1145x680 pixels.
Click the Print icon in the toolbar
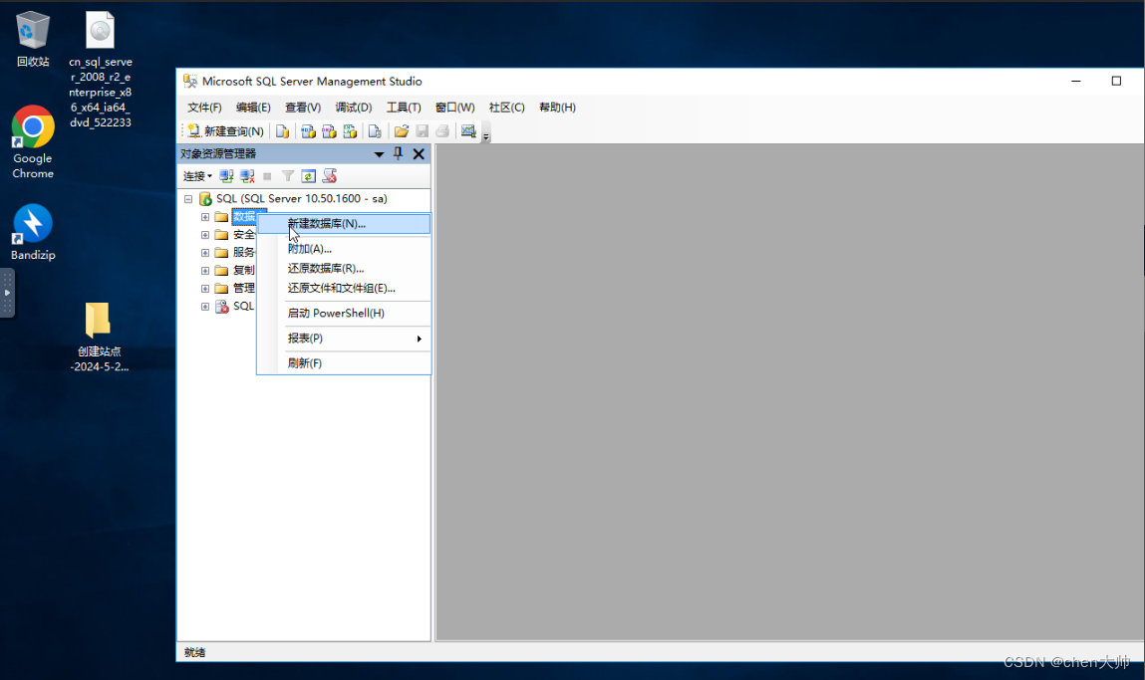point(442,131)
